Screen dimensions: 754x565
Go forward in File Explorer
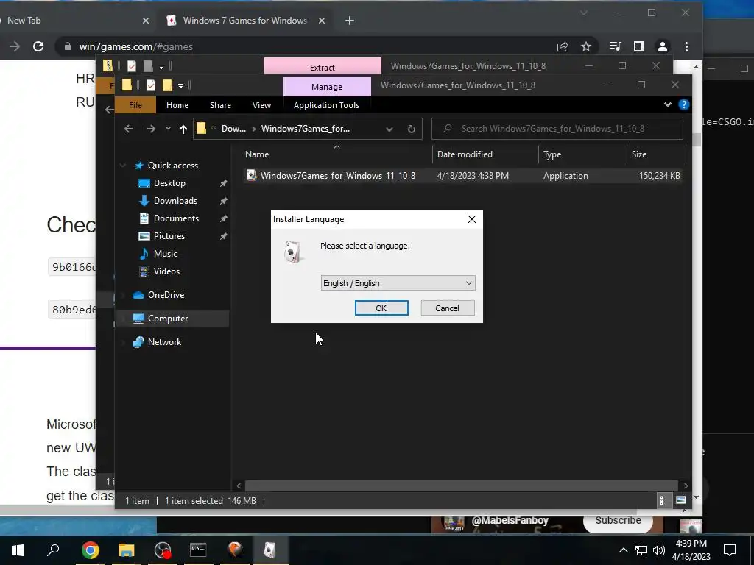pos(150,129)
